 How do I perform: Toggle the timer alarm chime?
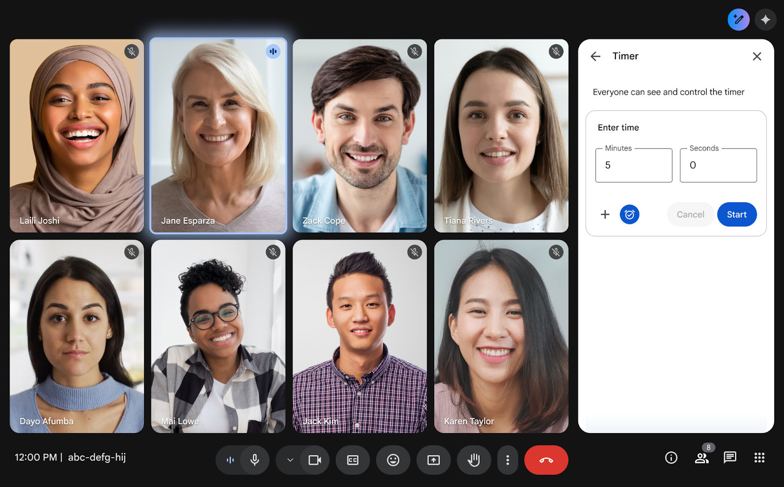pos(630,214)
